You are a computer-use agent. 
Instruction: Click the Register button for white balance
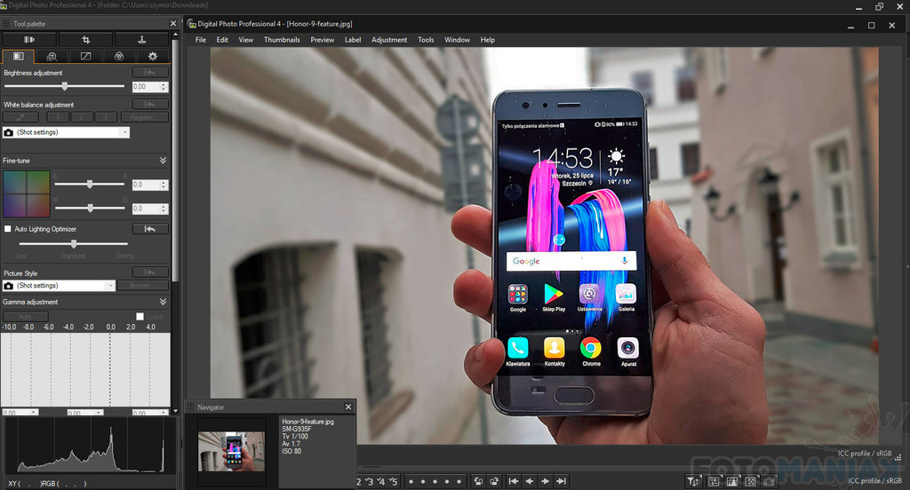click(x=145, y=117)
